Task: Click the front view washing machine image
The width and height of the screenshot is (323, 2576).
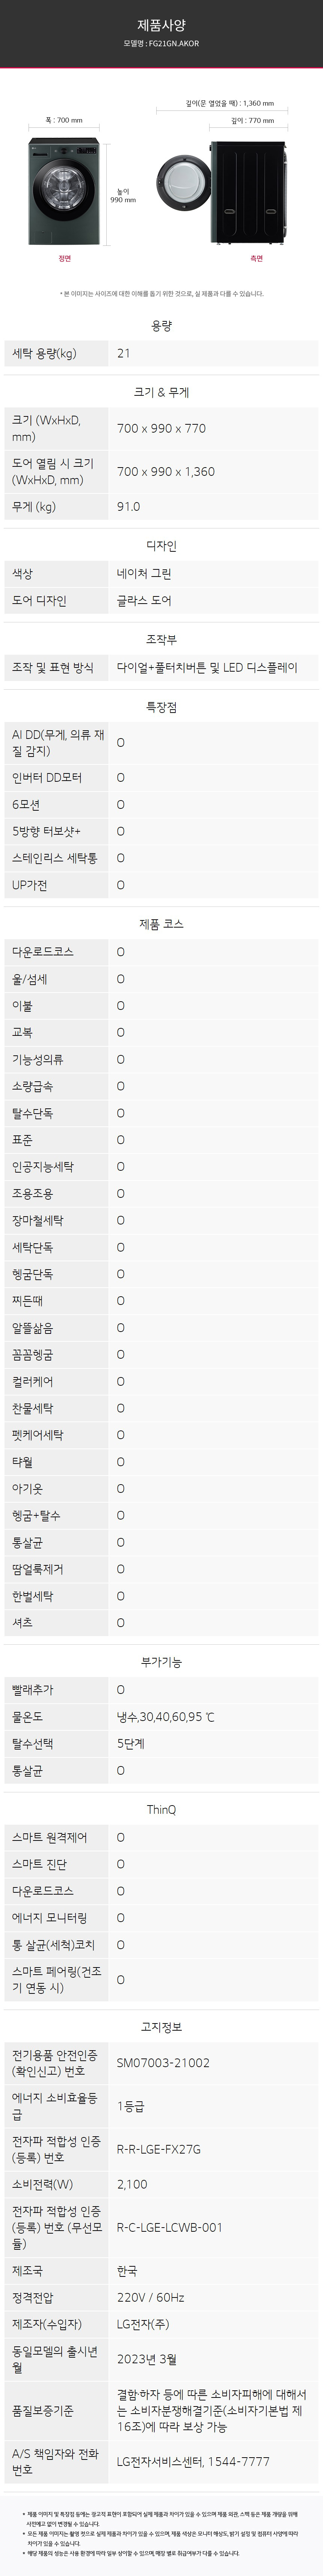Action: [x=65, y=191]
